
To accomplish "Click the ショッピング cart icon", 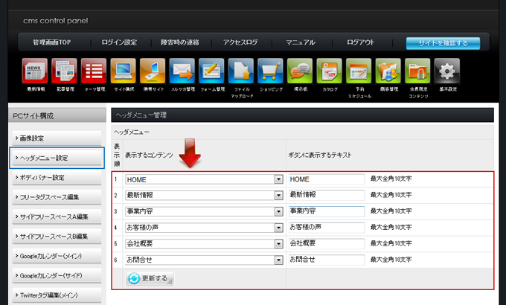I will pyautogui.click(x=270, y=71).
